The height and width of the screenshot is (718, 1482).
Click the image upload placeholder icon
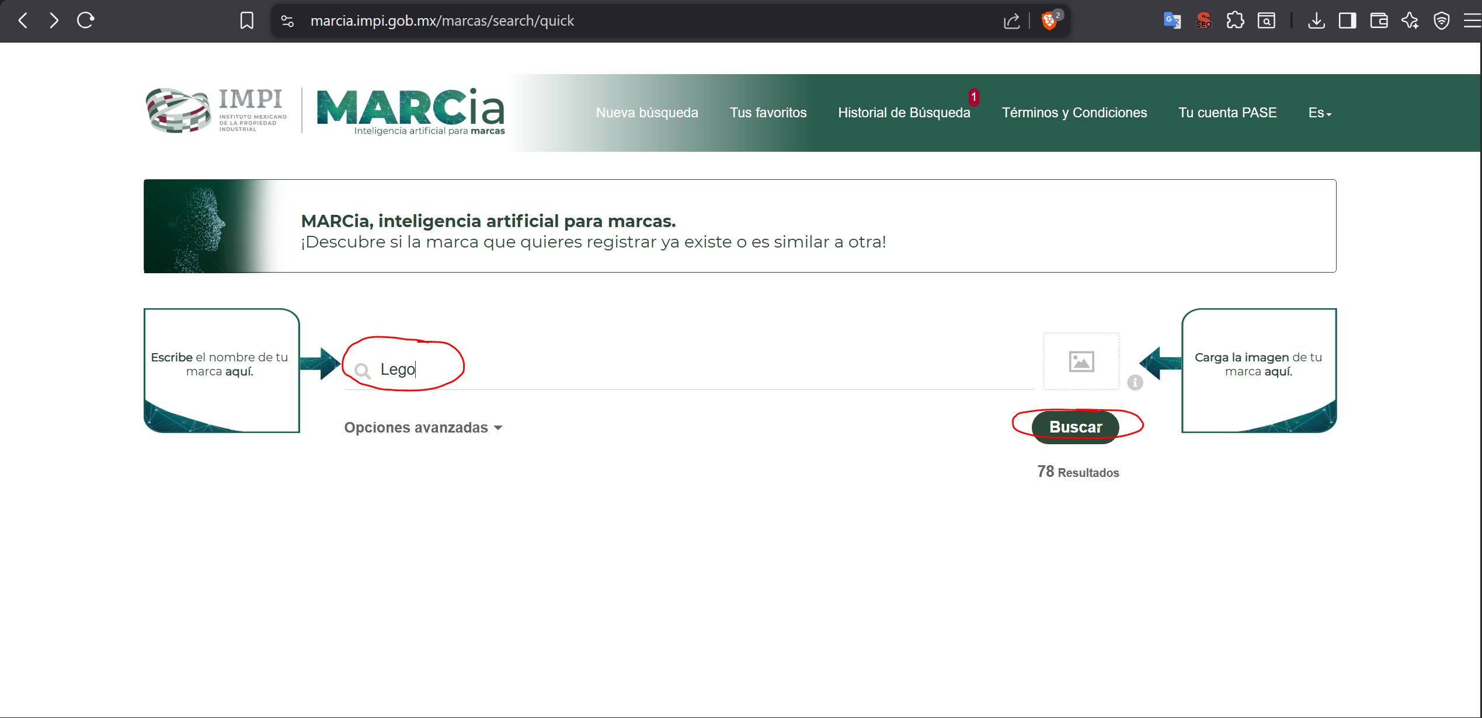1081,361
